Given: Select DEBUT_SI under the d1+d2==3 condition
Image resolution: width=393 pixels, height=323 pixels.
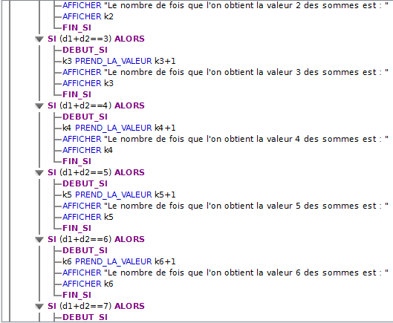Looking at the screenshot, I should coord(85,50).
